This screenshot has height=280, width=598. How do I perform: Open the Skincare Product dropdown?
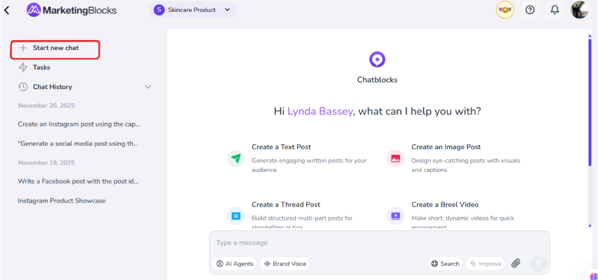pyautogui.click(x=192, y=10)
